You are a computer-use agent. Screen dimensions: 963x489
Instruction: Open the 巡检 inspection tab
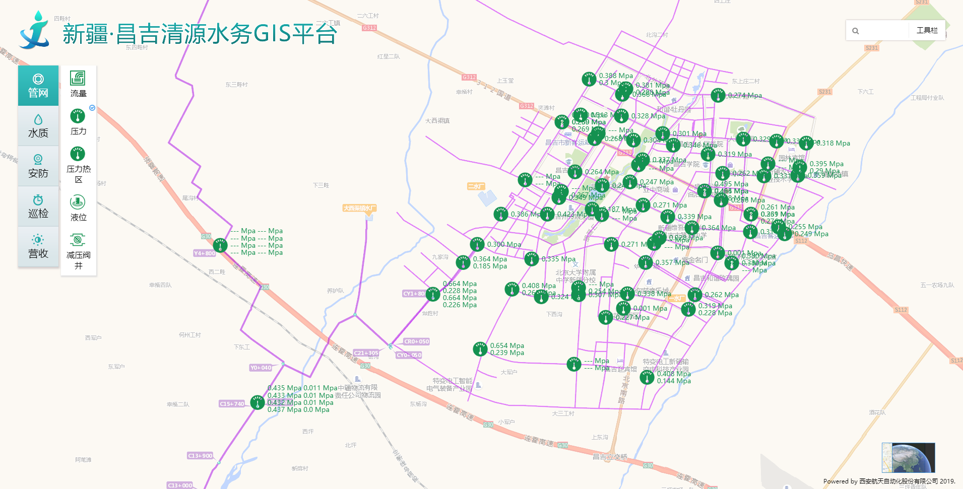click(38, 206)
